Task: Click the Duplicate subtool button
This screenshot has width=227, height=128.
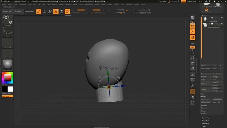Action: pos(206,84)
